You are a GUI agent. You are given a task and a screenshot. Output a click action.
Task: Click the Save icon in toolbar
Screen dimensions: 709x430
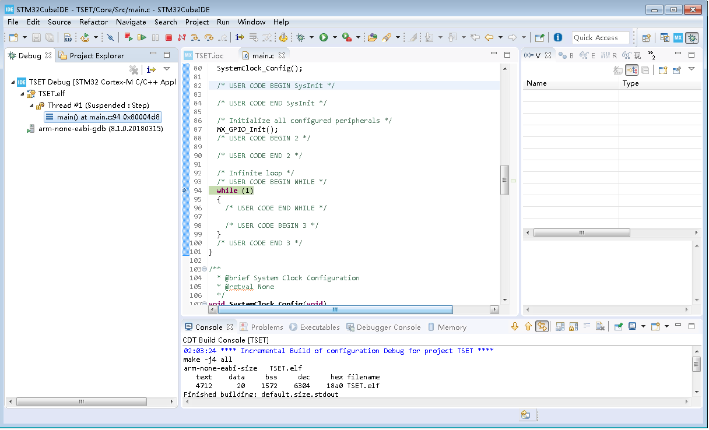click(x=36, y=37)
